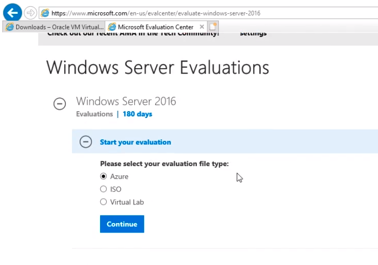Click the Continue button

122,224
